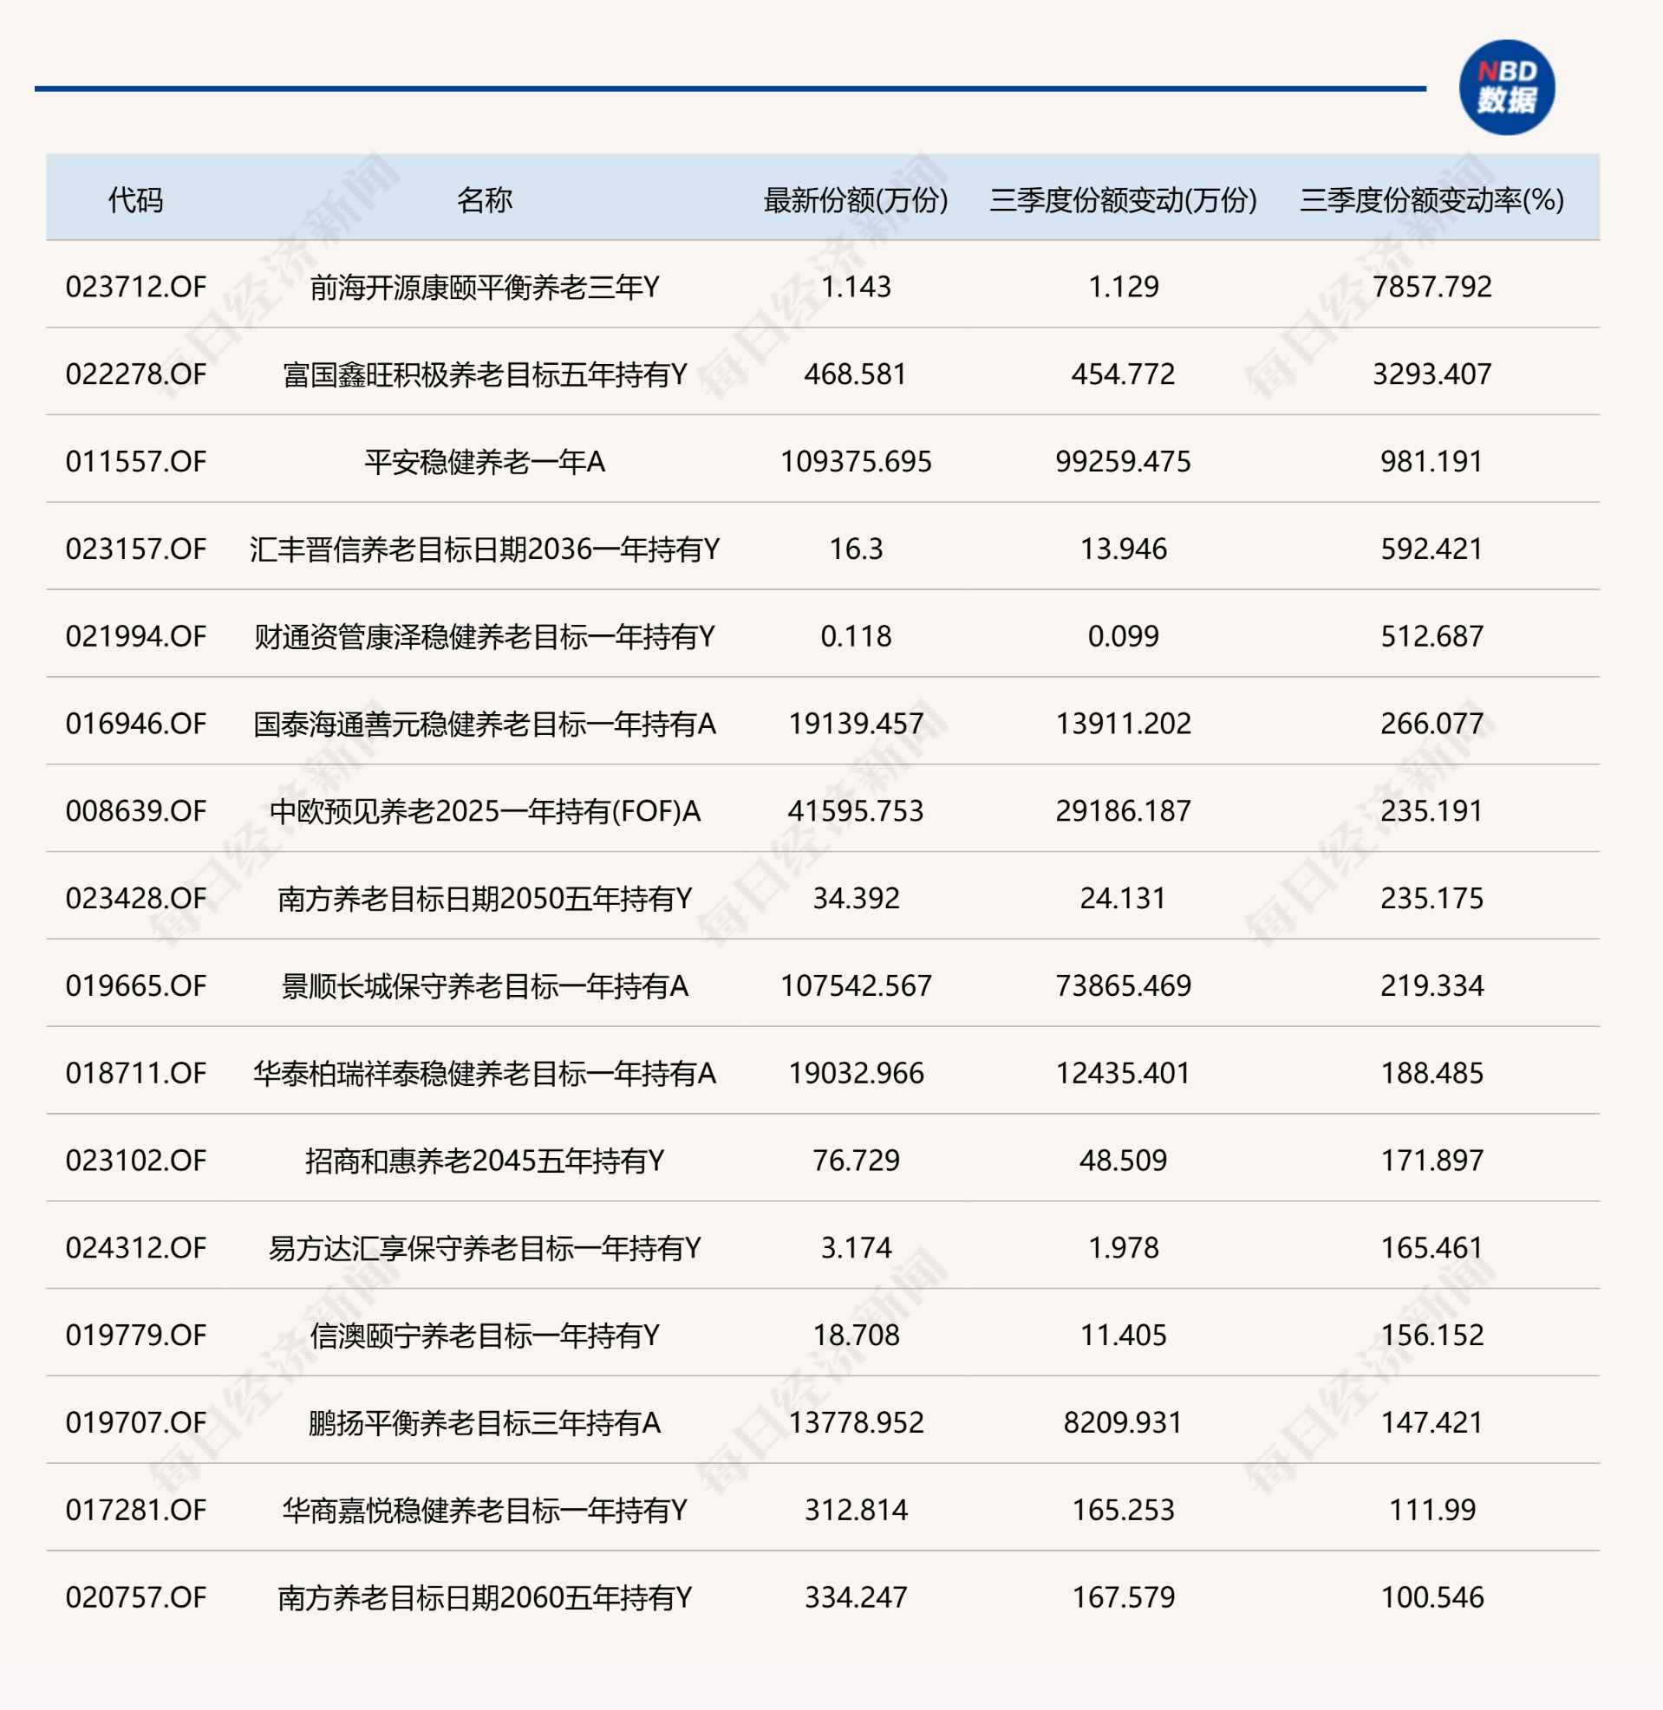Click the latest share value 41595.753
This screenshot has height=1710, width=1663.
pyautogui.click(x=856, y=810)
